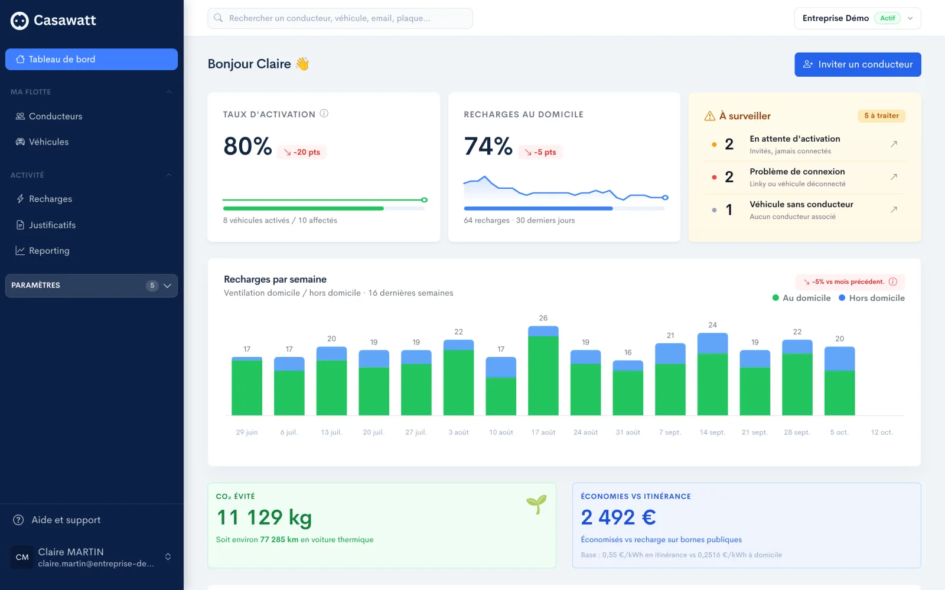Click the 5 à traiter badge
This screenshot has width=945, height=590.
(881, 116)
